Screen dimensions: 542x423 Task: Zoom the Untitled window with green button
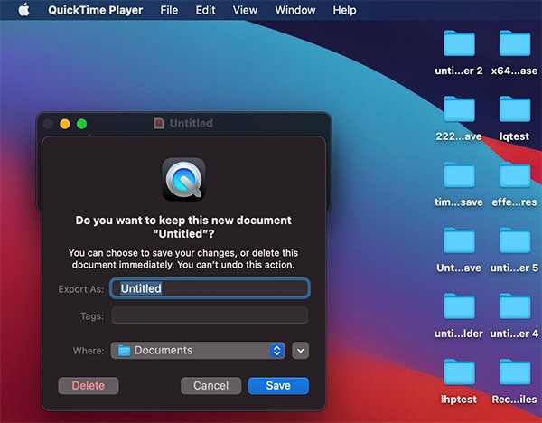pyautogui.click(x=82, y=124)
